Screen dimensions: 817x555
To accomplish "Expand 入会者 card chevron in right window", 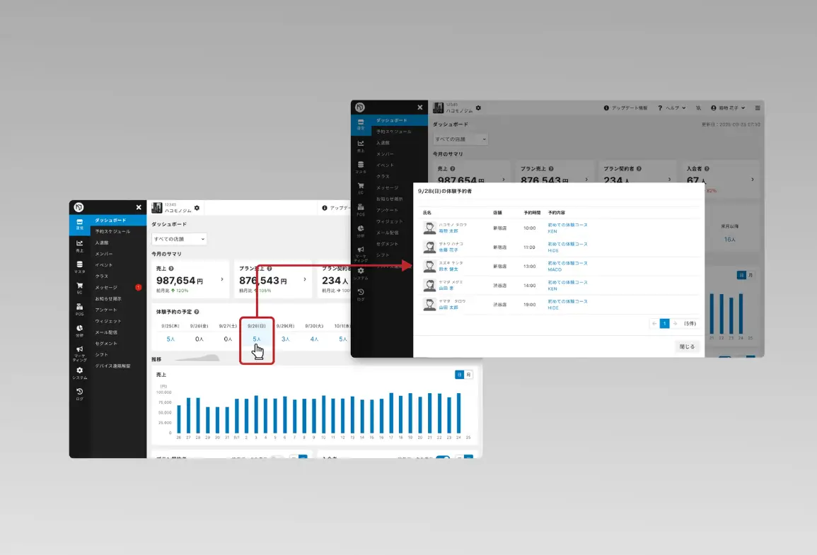I will (753, 180).
